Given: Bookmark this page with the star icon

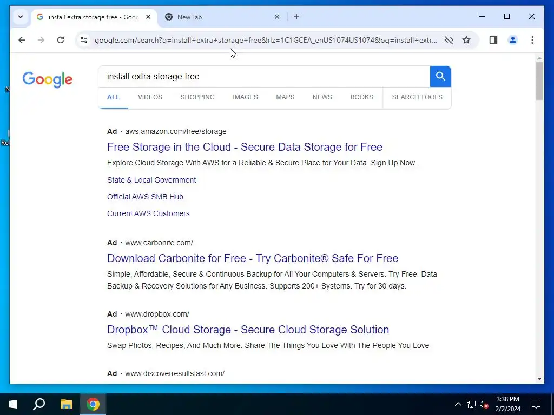Looking at the screenshot, I should tap(466, 40).
